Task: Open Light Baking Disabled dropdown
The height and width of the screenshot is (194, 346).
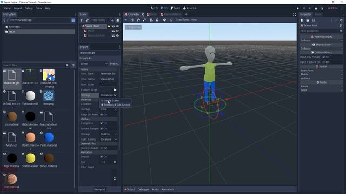Action: [x=109, y=140]
